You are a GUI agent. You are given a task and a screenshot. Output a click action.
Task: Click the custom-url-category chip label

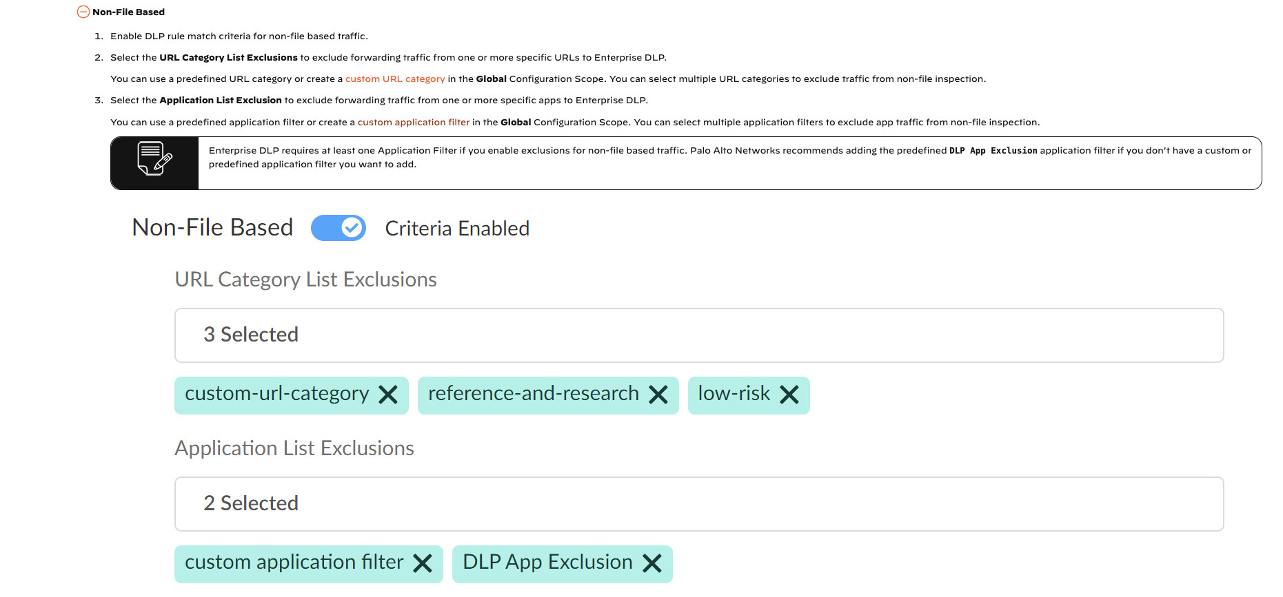[x=276, y=393]
